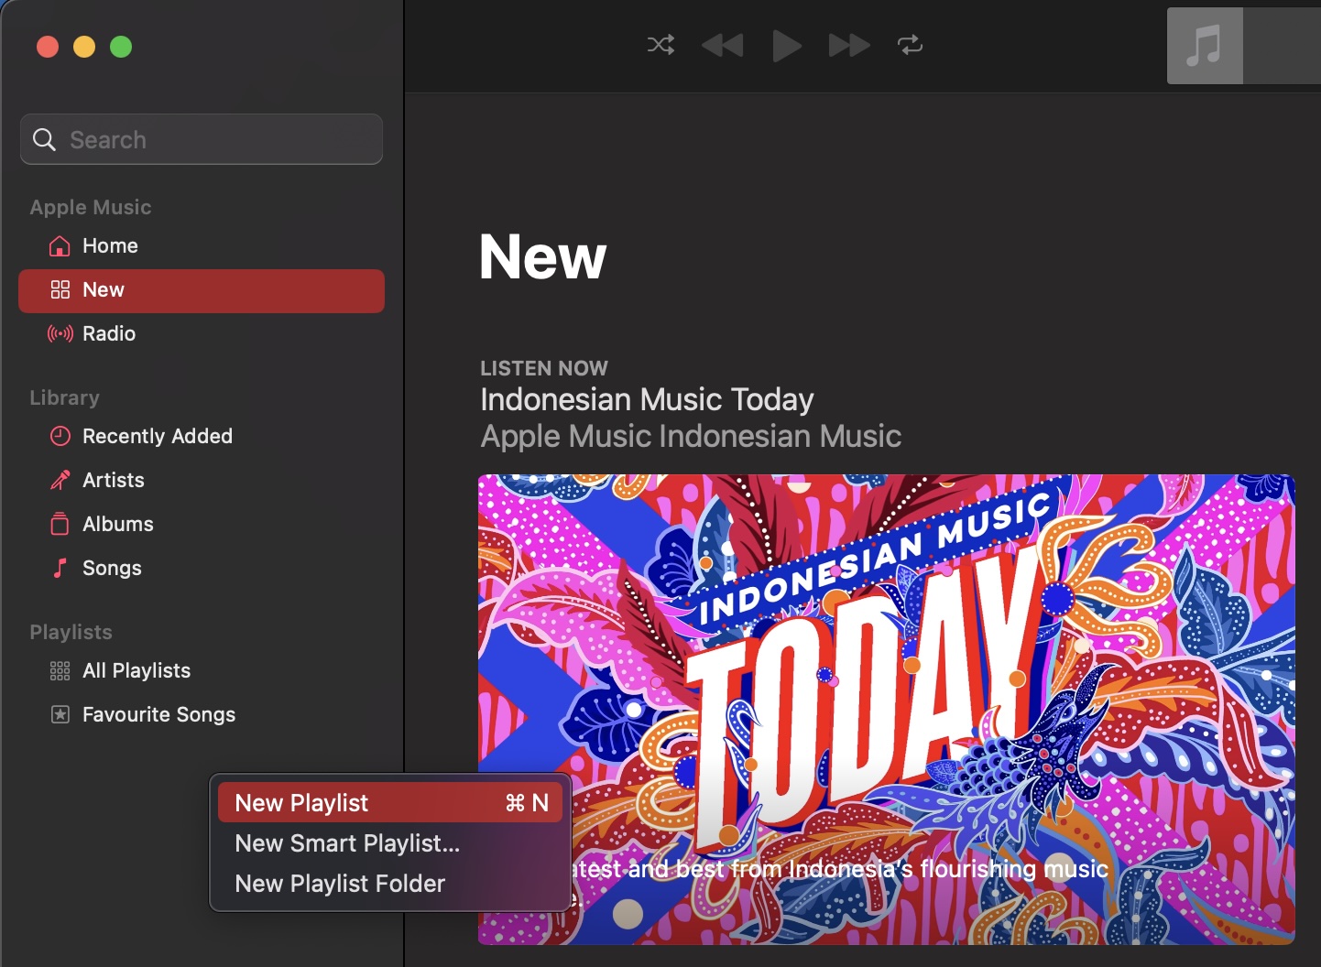Click the All Playlists grid icon

(x=60, y=670)
